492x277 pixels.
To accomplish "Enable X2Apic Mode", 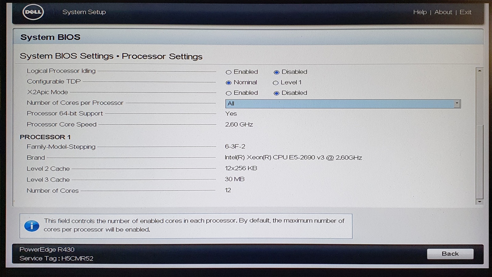I will (x=228, y=93).
